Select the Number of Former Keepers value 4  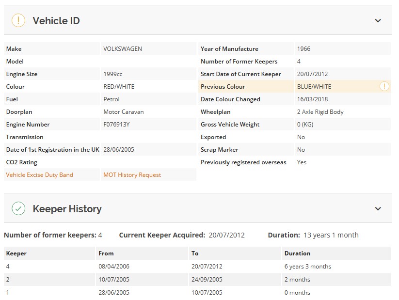point(299,62)
